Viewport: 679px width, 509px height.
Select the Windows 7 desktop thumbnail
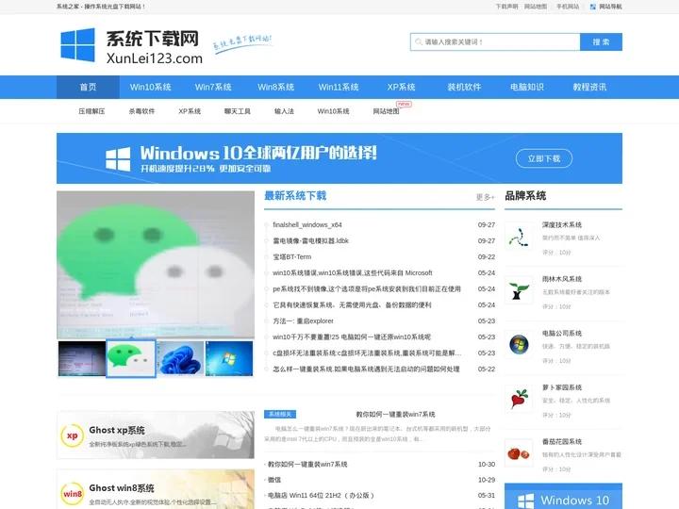(229, 358)
